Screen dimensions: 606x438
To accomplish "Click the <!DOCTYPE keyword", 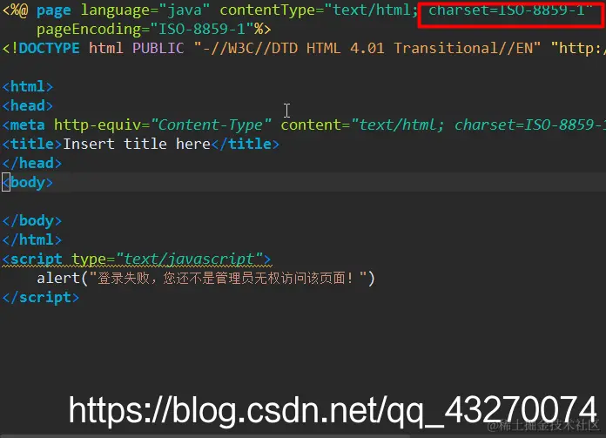I will click(x=41, y=48).
